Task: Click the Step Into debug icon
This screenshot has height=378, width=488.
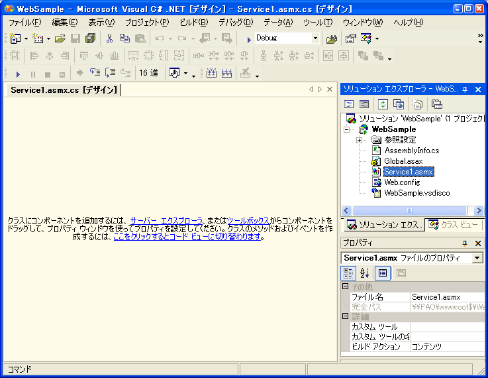Action: coord(95,73)
